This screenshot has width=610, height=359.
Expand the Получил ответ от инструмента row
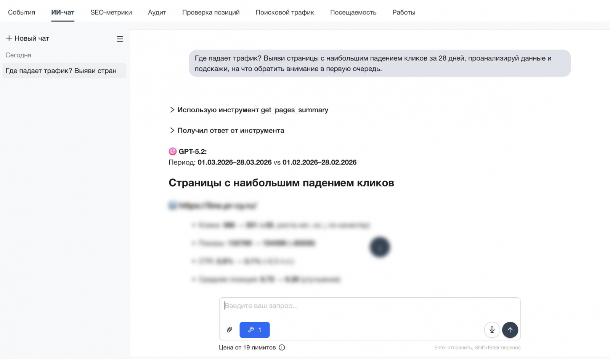[x=227, y=130]
